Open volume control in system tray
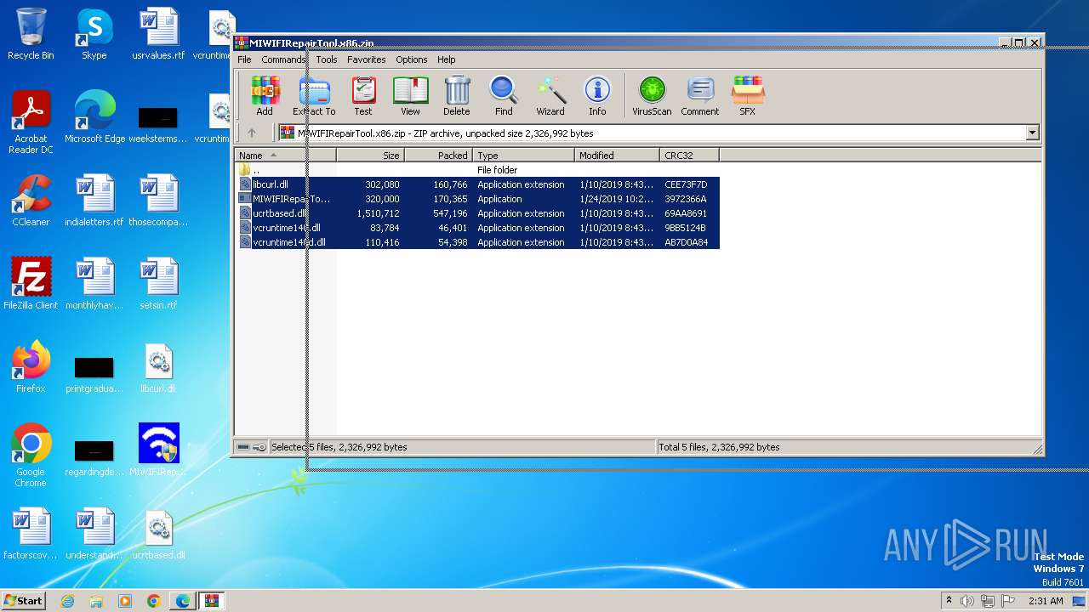This screenshot has width=1089, height=612. point(966,601)
